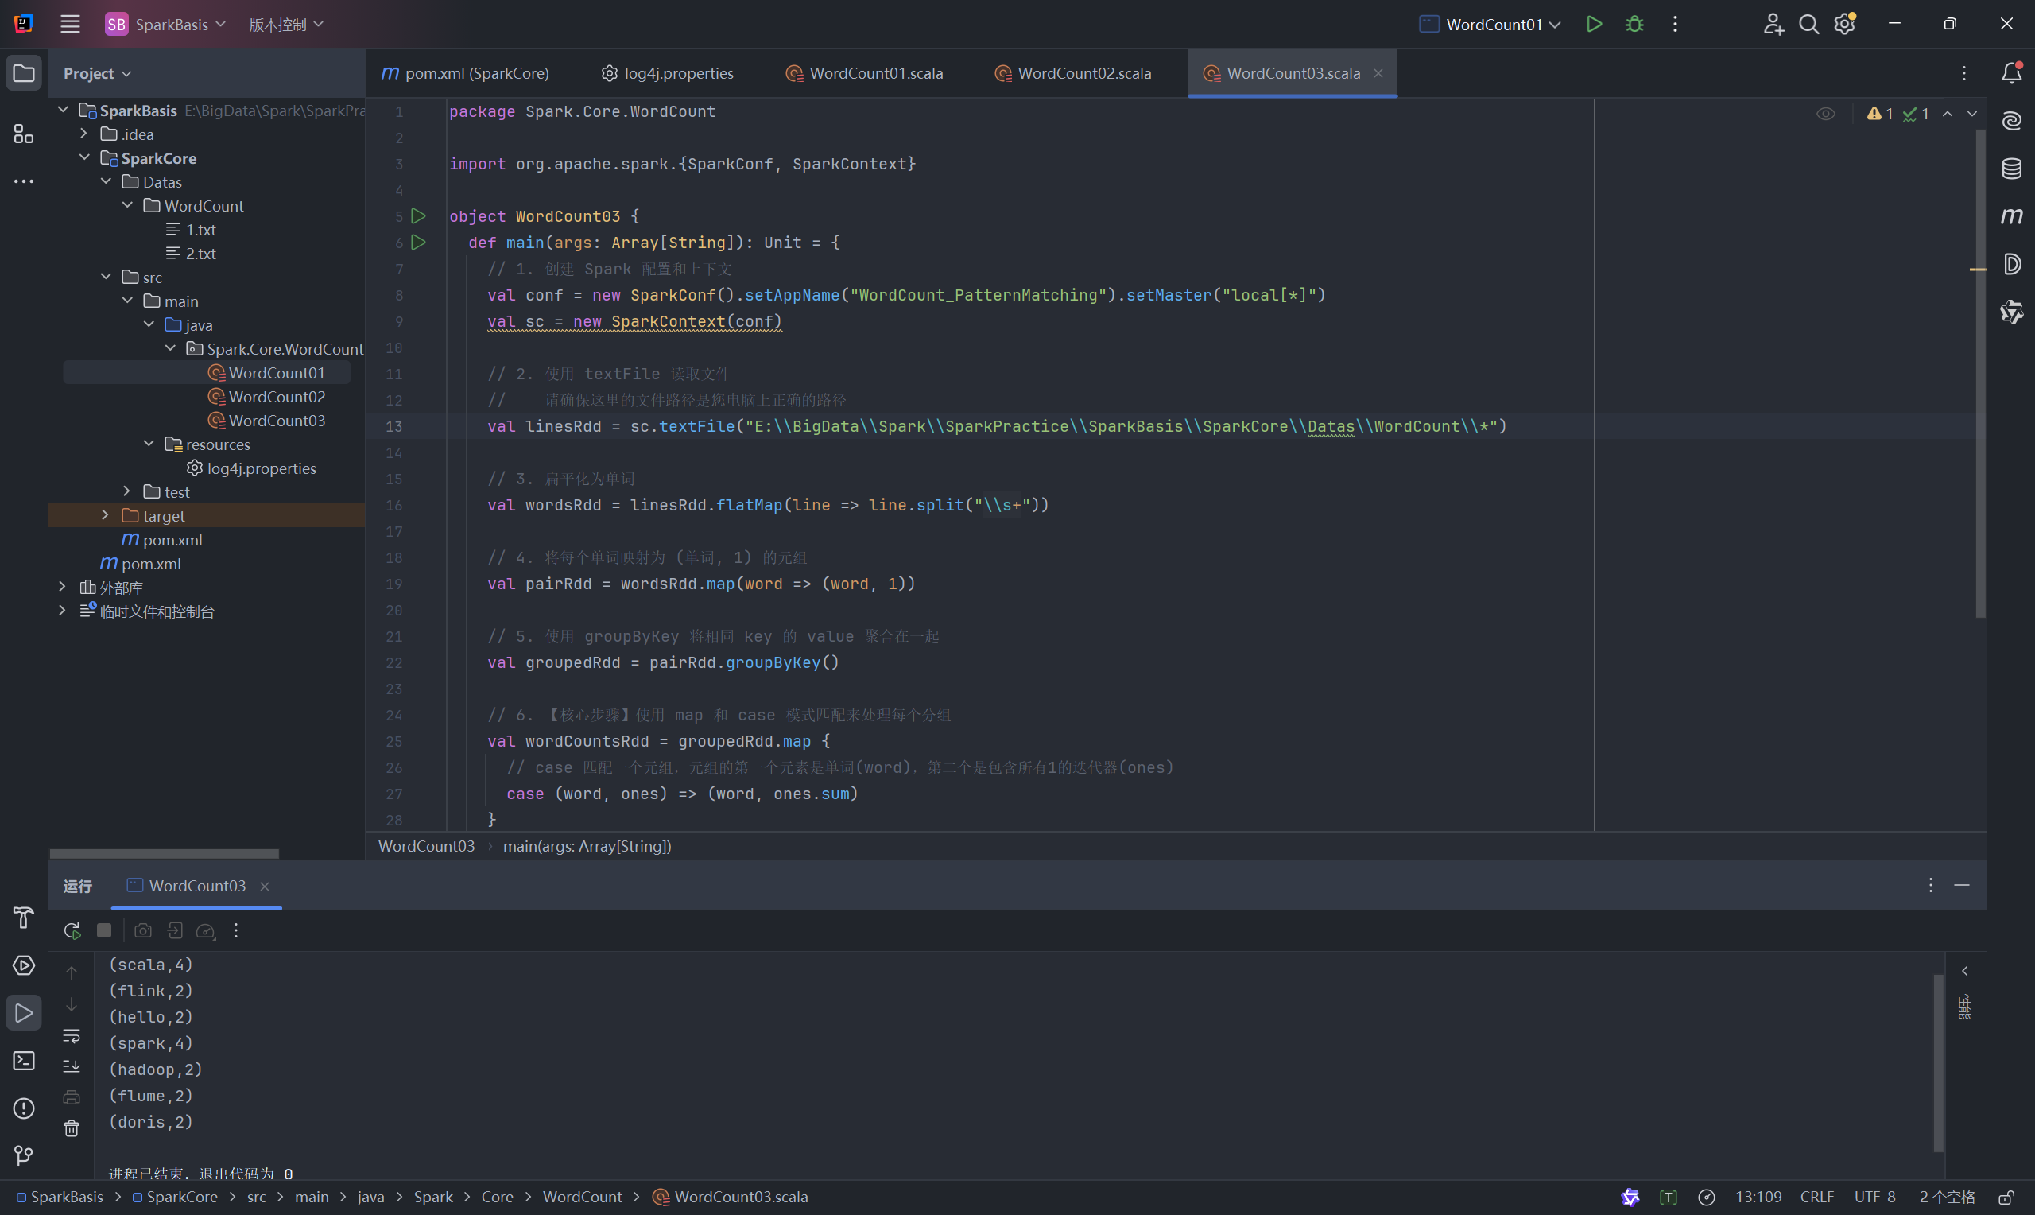Image resolution: width=2035 pixels, height=1215 pixels.
Task: Rerun WordCount03 in run panel
Action: (72, 930)
